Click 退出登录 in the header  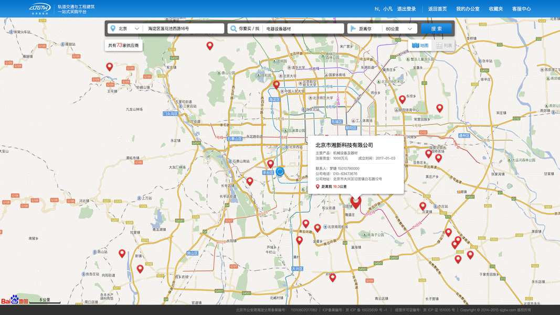[406, 9]
